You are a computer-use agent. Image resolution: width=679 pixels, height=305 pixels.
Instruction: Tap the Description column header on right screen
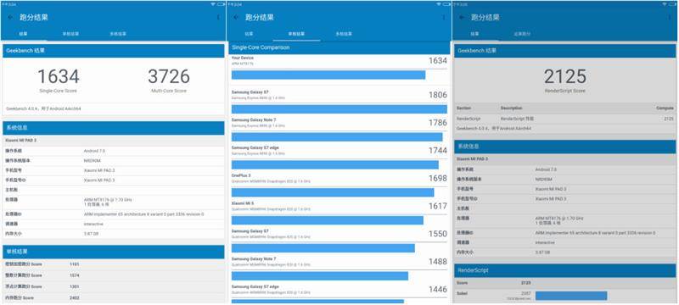(x=512, y=108)
